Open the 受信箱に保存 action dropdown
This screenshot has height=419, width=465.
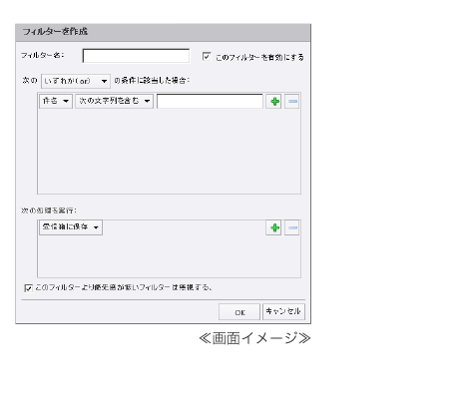71,227
